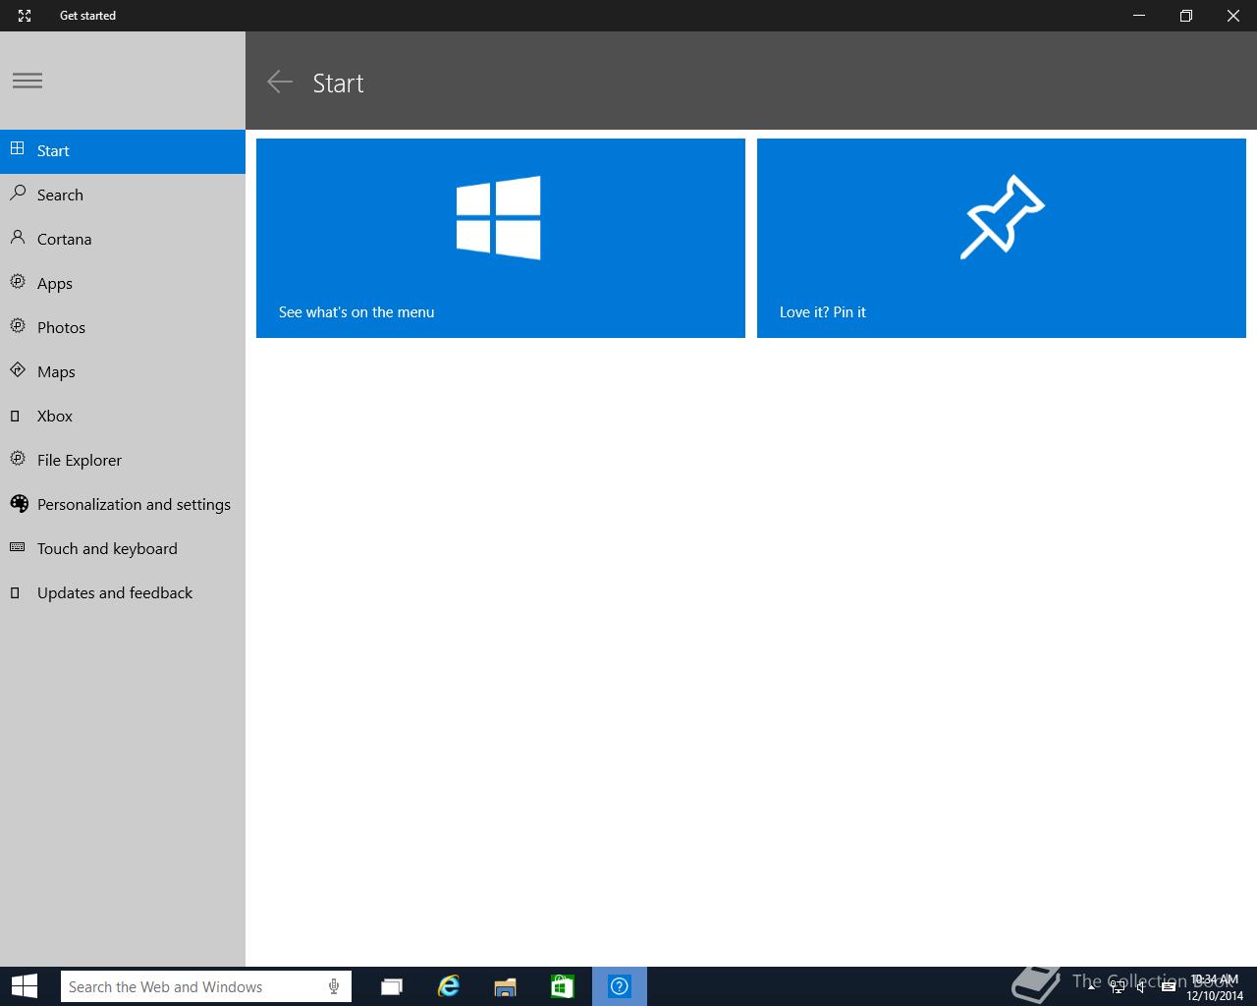Open the File Explorer topic
The image size is (1257, 1006).
[x=123, y=460]
